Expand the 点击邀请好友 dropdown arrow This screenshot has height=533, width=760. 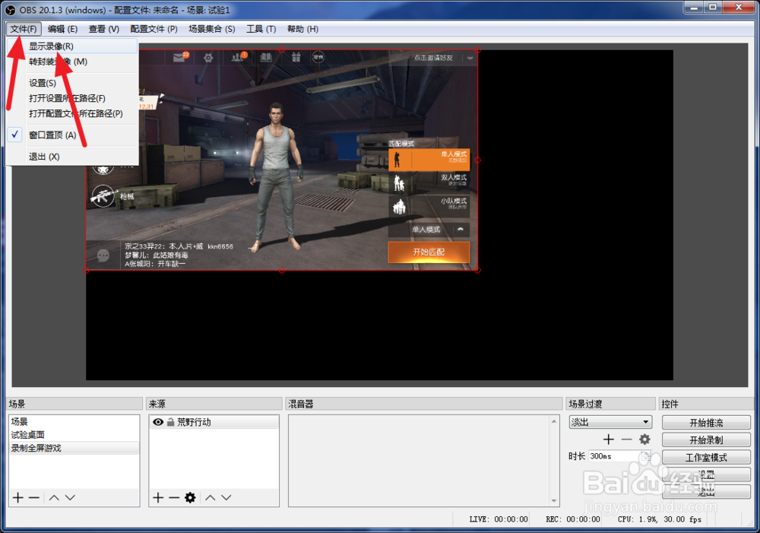(x=470, y=58)
